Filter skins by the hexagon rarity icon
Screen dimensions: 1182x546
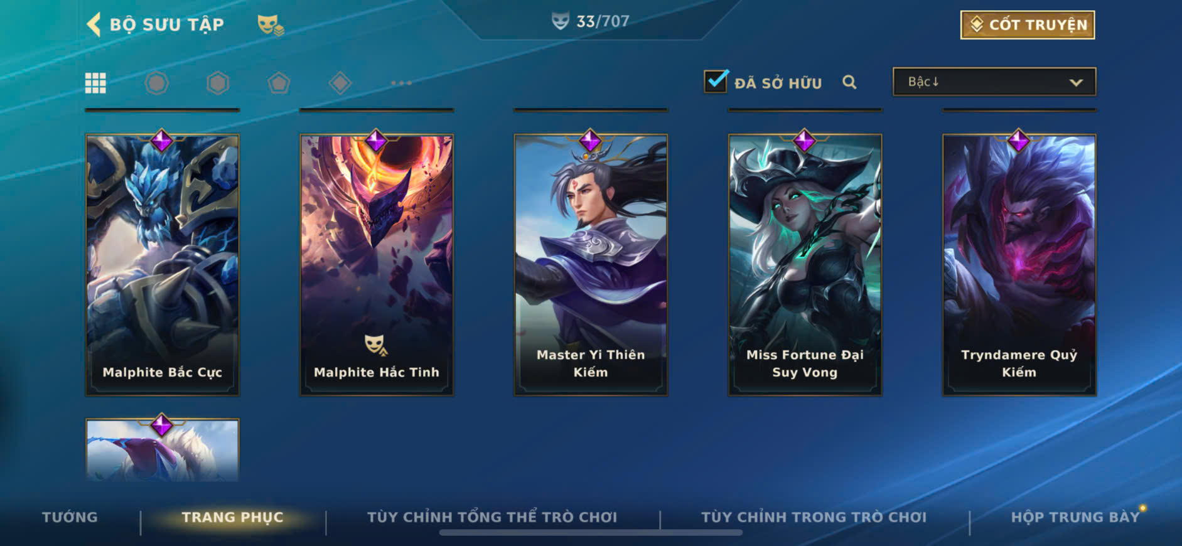tap(218, 83)
